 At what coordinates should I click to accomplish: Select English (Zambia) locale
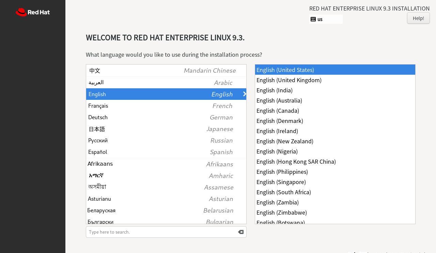tap(335, 202)
